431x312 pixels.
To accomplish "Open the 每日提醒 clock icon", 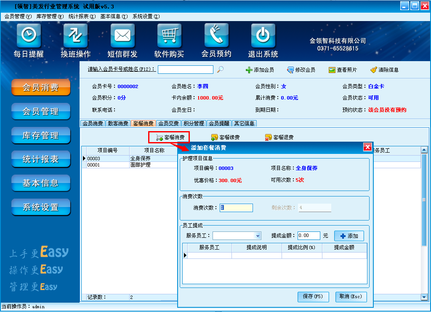I will pos(29,35).
